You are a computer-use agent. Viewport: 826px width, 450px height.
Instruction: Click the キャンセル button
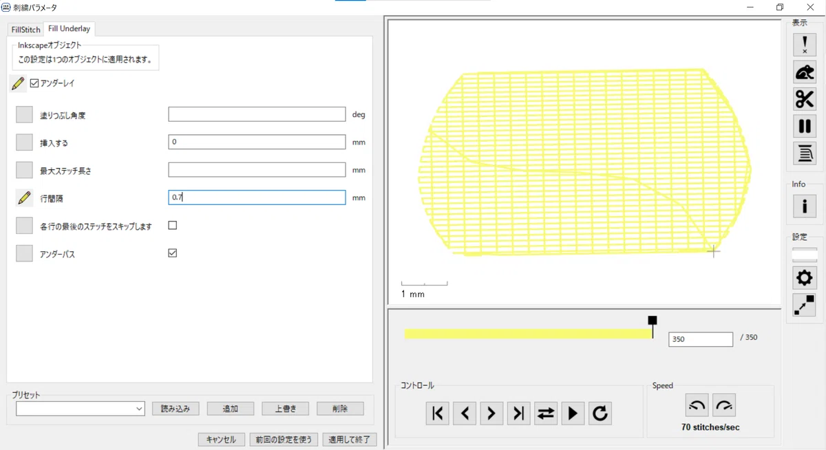(221, 440)
